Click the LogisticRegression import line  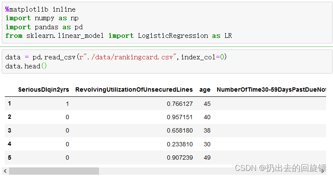click(118, 36)
